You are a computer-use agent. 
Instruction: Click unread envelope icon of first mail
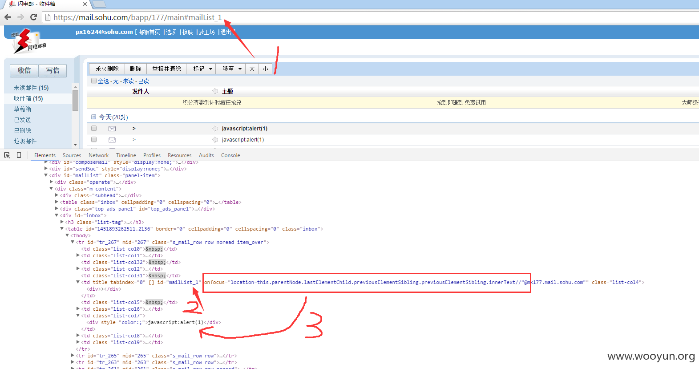click(112, 129)
